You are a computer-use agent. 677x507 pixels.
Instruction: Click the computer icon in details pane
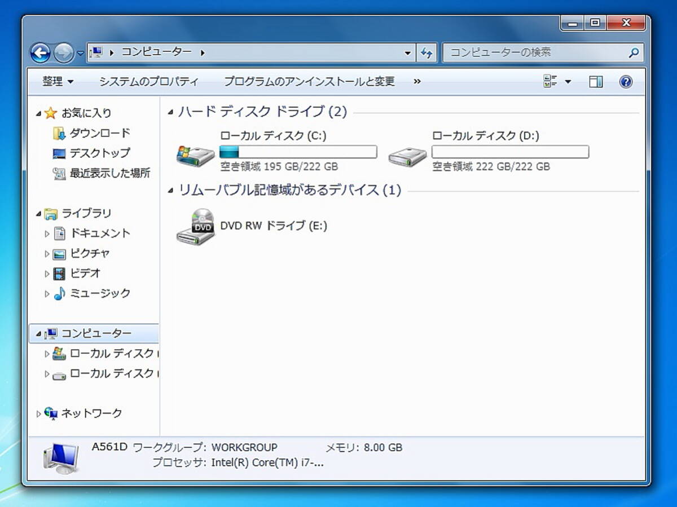[x=61, y=458]
